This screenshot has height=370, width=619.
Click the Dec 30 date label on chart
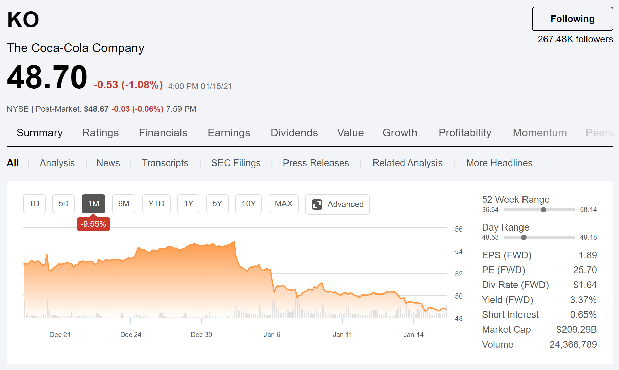click(201, 335)
